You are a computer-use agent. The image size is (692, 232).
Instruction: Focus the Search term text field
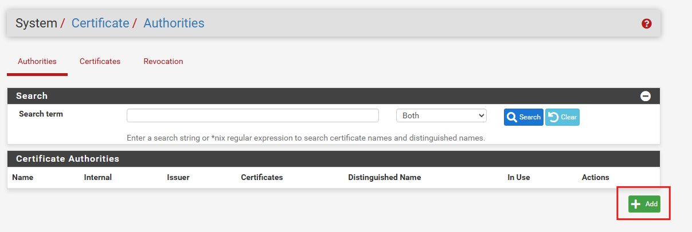click(x=253, y=115)
